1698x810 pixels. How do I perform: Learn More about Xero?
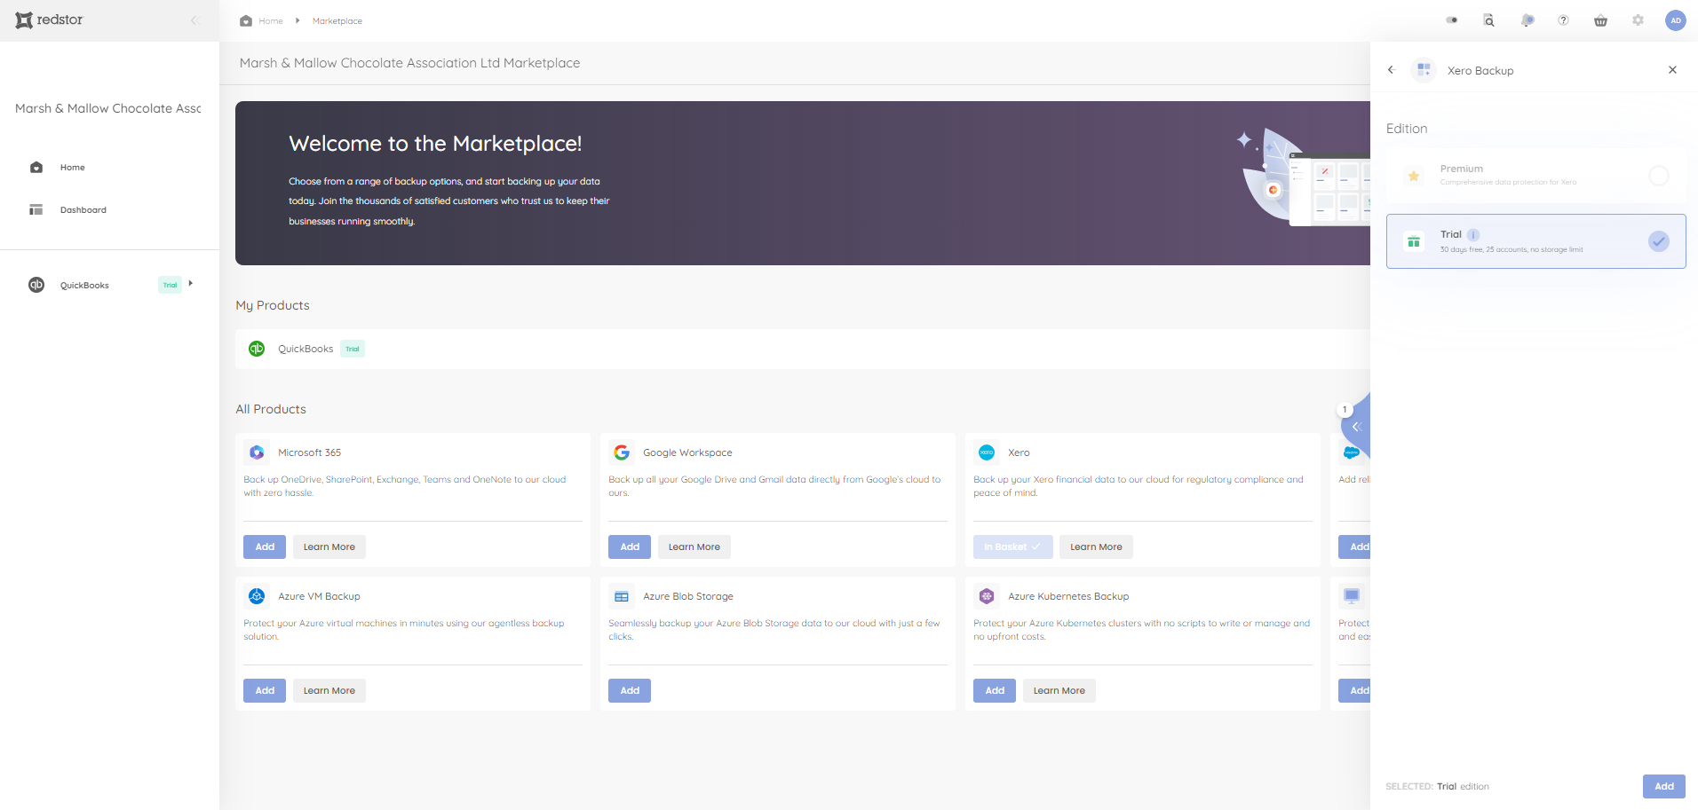[x=1096, y=547]
